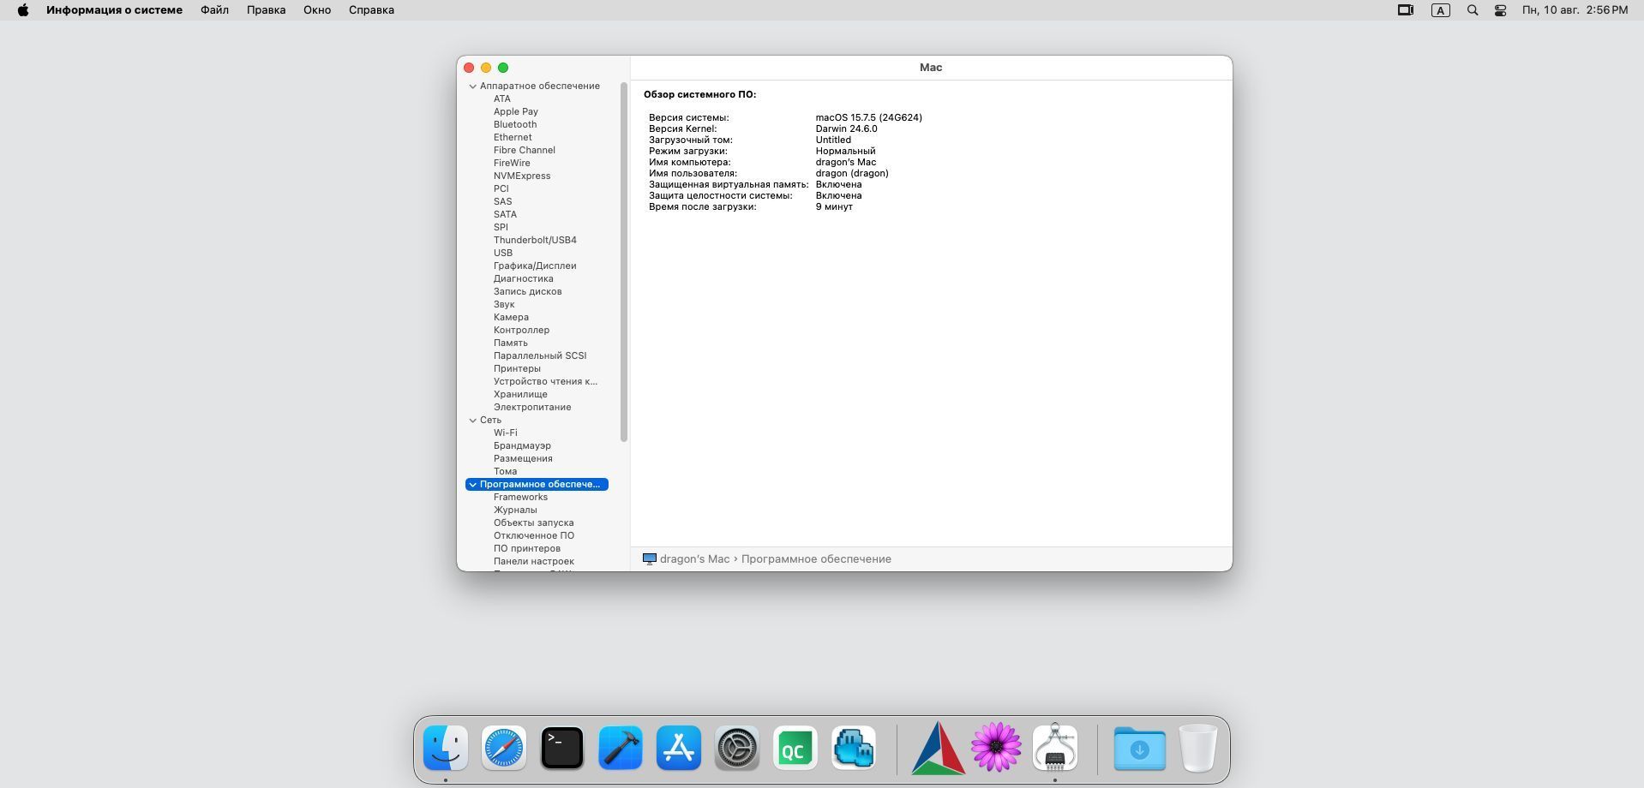1644x788 pixels.
Task: Collapse the Сеть section
Action: [x=472, y=421]
